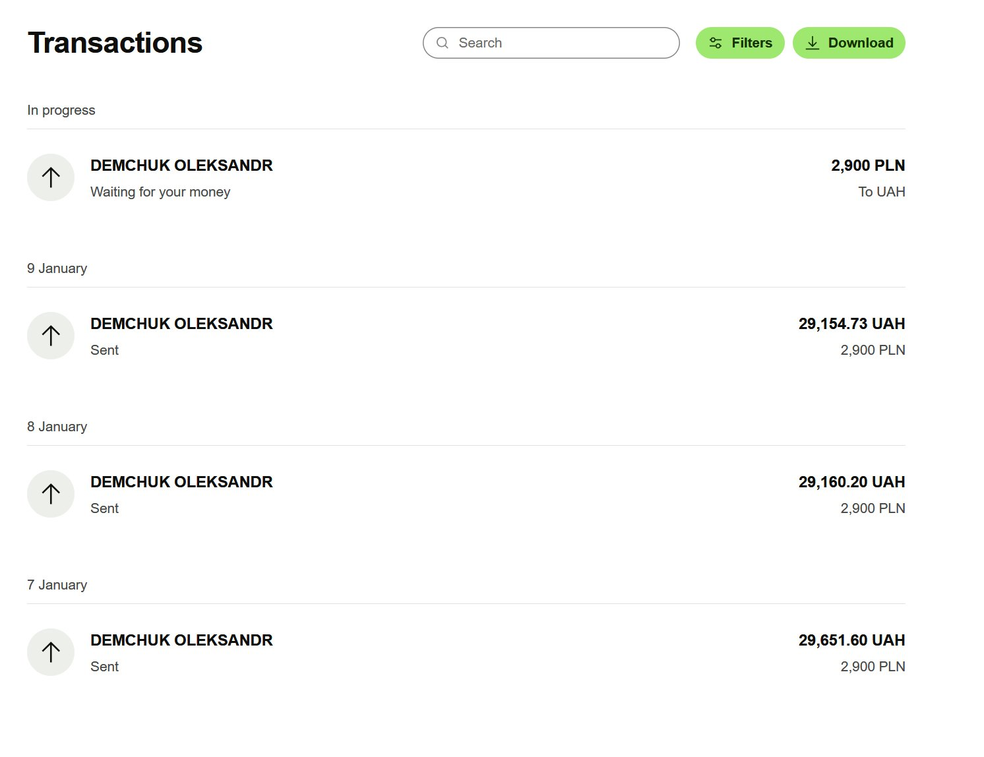This screenshot has height=757, width=984.
Task: Click the 2,900 PLN in-progress amount
Action: [868, 166]
